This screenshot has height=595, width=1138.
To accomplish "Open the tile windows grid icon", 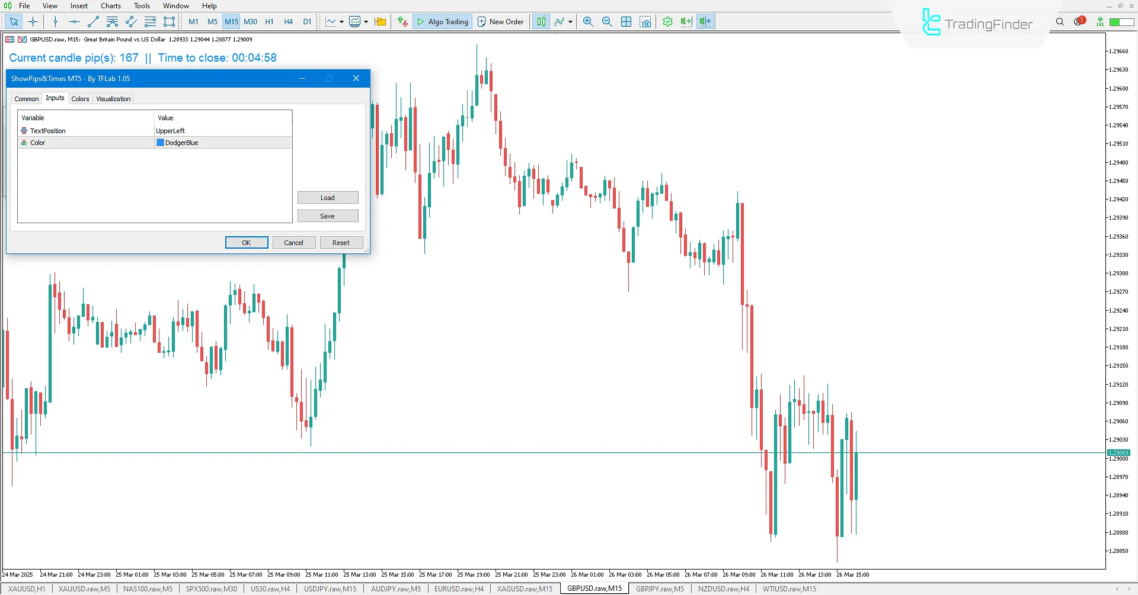I will 626,22.
